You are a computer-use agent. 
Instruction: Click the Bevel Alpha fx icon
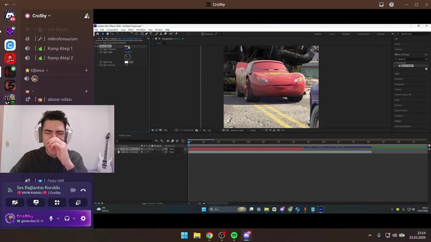click(x=98, y=46)
